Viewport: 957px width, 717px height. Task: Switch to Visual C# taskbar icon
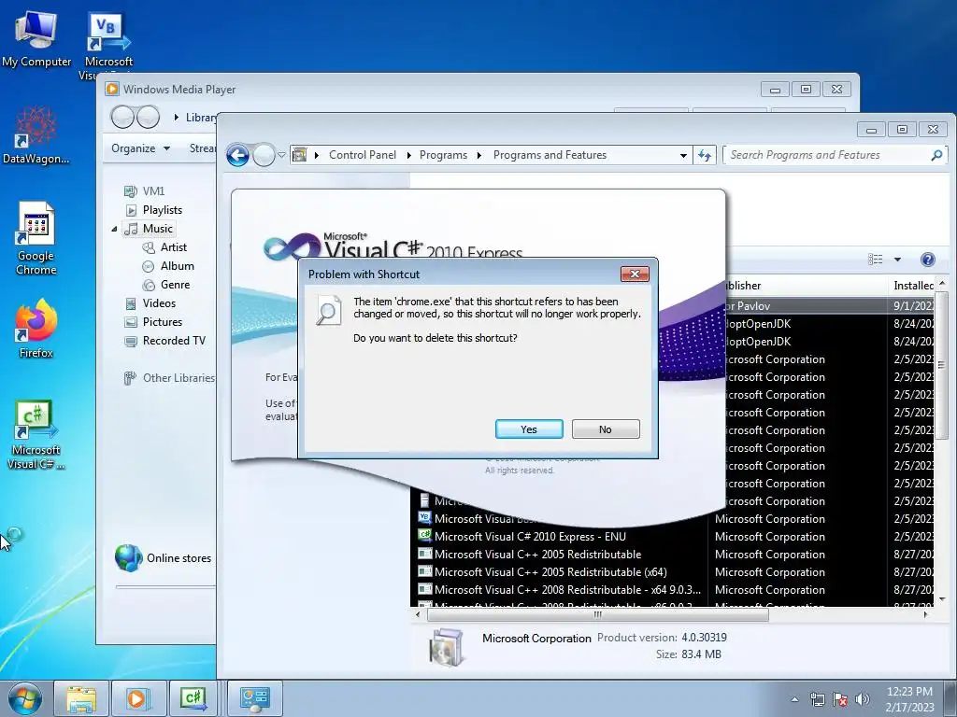194,698
